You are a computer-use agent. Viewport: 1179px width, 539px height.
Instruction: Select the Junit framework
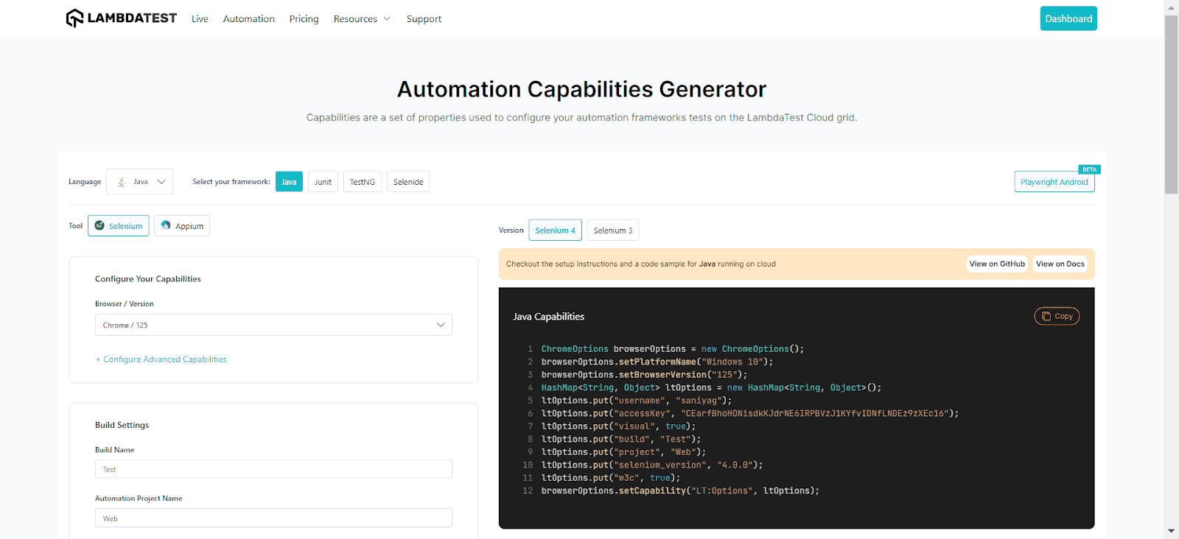(x=323, y=182)
